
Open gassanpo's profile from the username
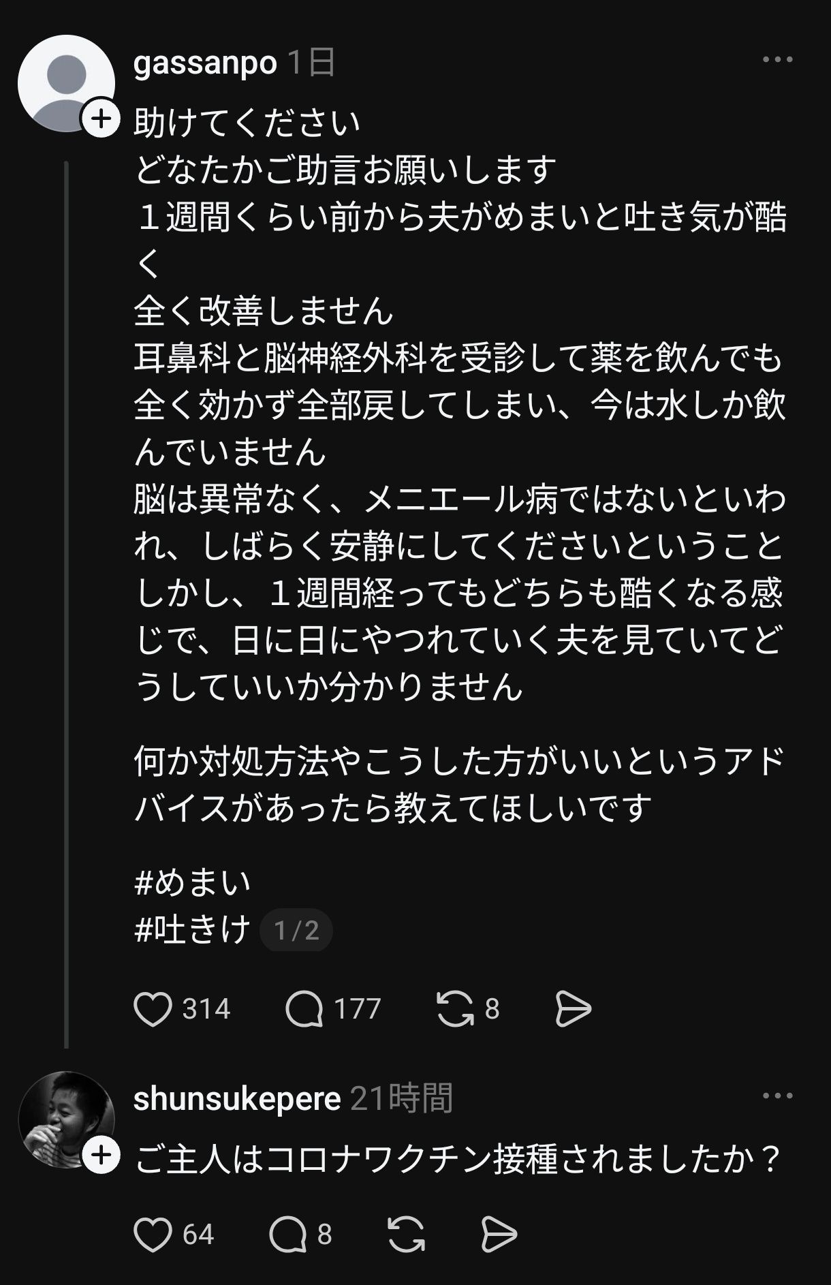point(205,63)
